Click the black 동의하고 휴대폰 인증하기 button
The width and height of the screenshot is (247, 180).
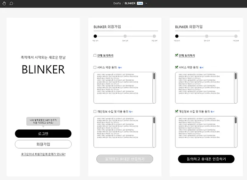click(206, 159)
